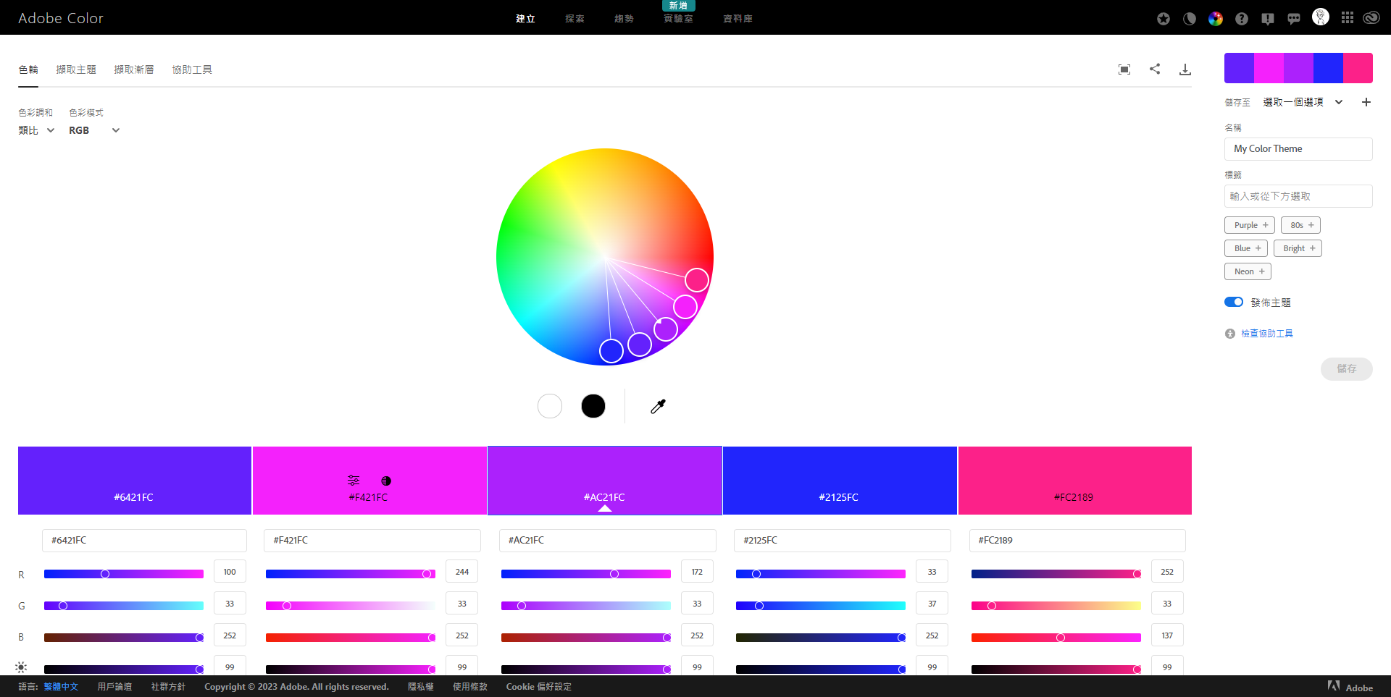Click the help question mark icon
This screenshot has width=1391, height=697.
click(1242, 19)
